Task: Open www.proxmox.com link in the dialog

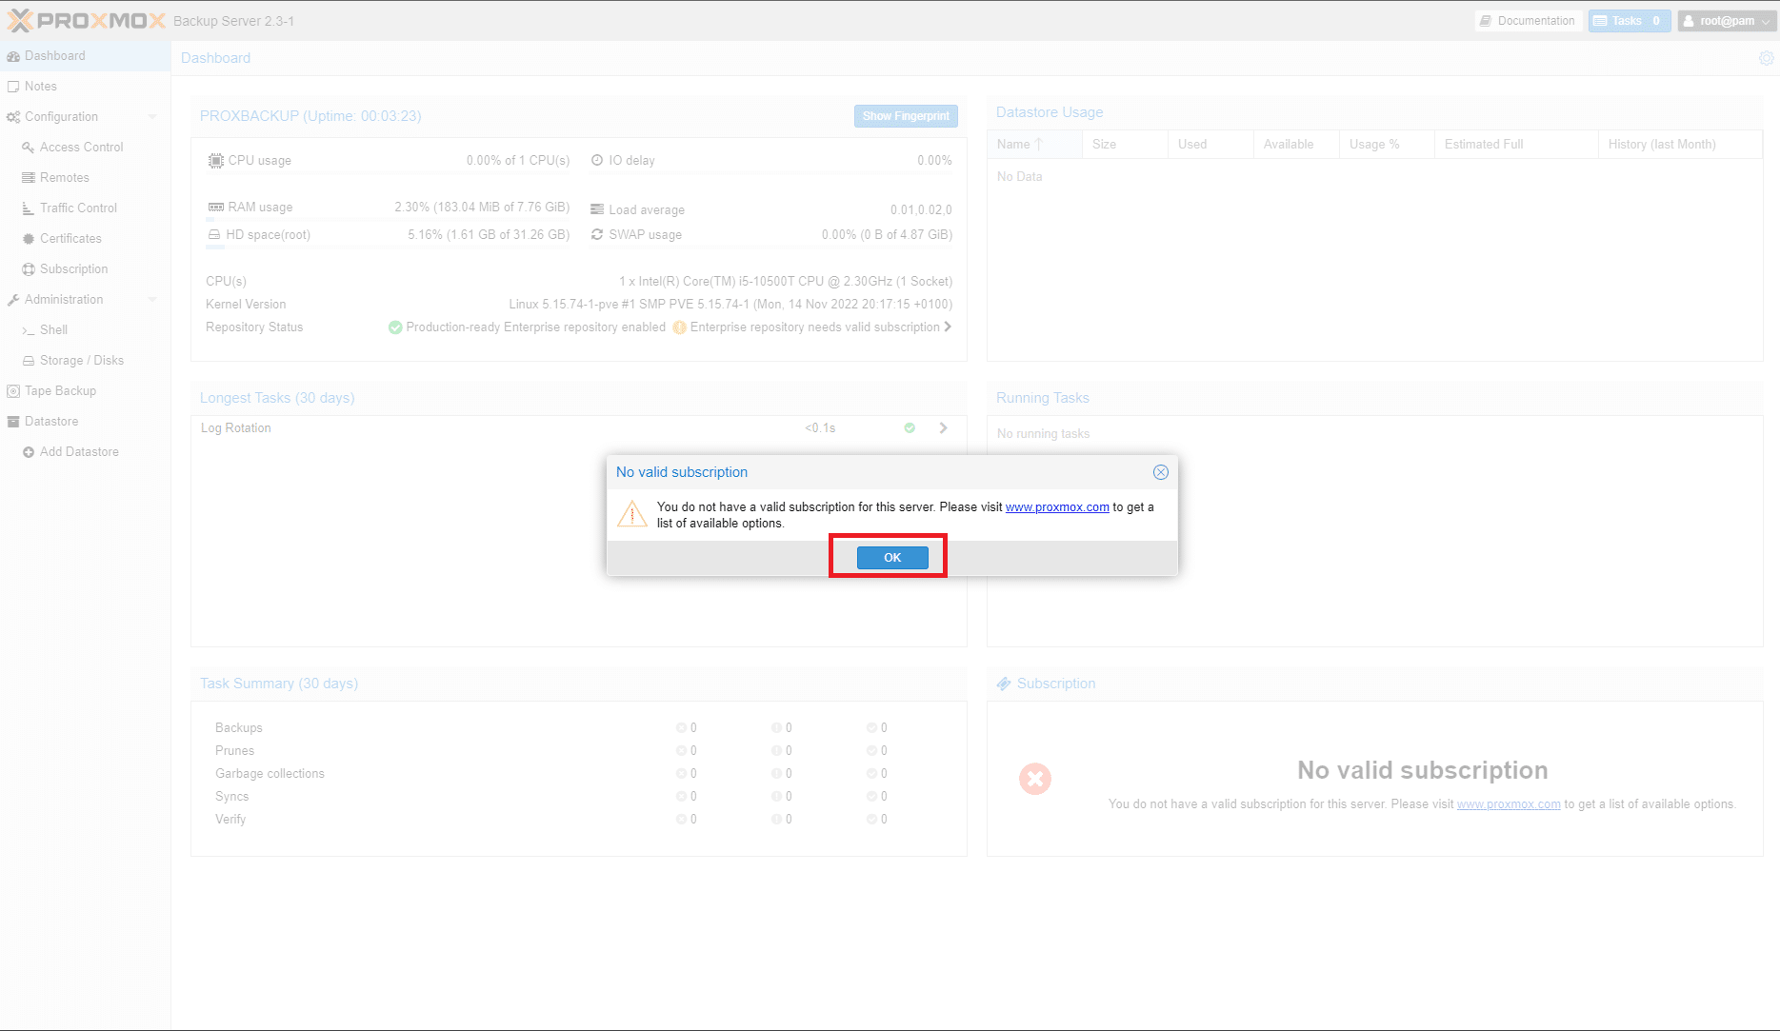Action: (1057, 507)
